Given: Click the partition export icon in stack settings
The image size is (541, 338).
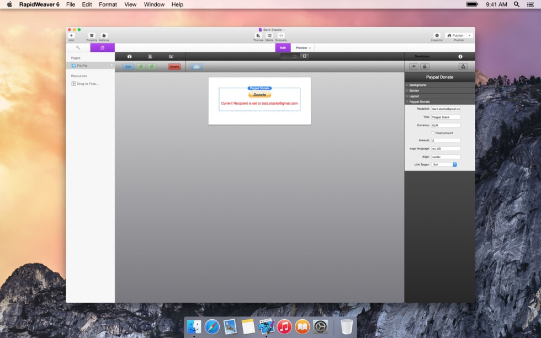Looking at the screenshot, I should pyautogui.click(x=463, y=67).
